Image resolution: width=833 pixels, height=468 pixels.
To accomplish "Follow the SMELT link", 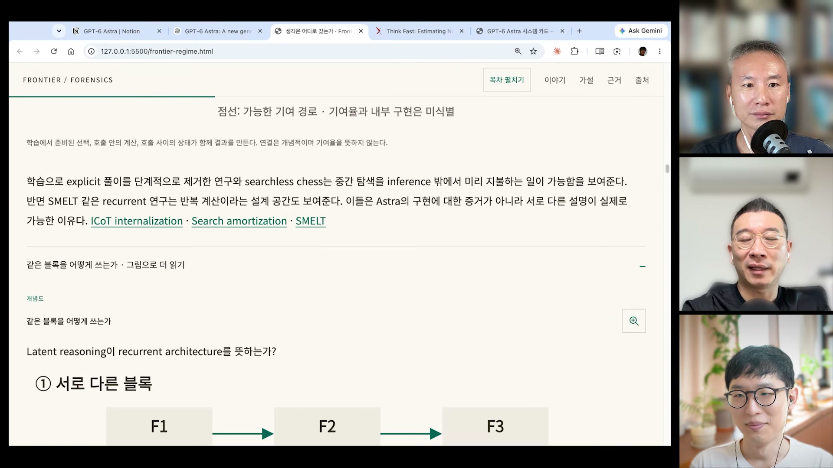I will point(311,221).
